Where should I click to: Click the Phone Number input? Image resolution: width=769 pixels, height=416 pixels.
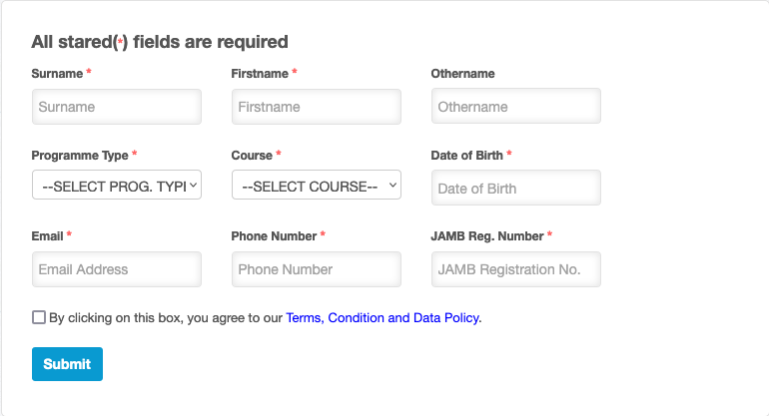(316, 269)
